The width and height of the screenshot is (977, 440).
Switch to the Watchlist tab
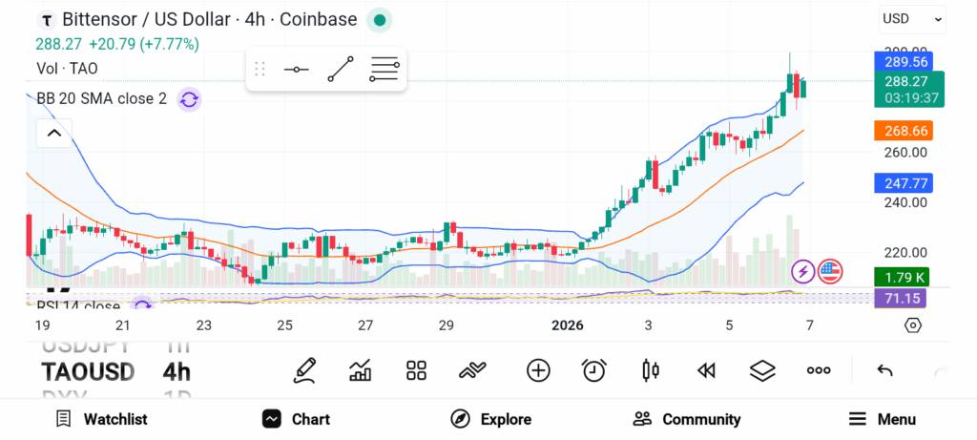point(101,419)
